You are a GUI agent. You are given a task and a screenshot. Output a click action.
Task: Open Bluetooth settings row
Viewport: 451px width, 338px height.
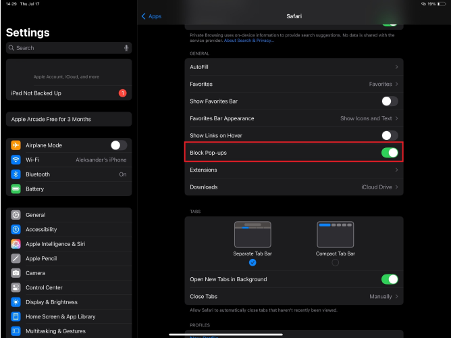(x=69, y=174)
